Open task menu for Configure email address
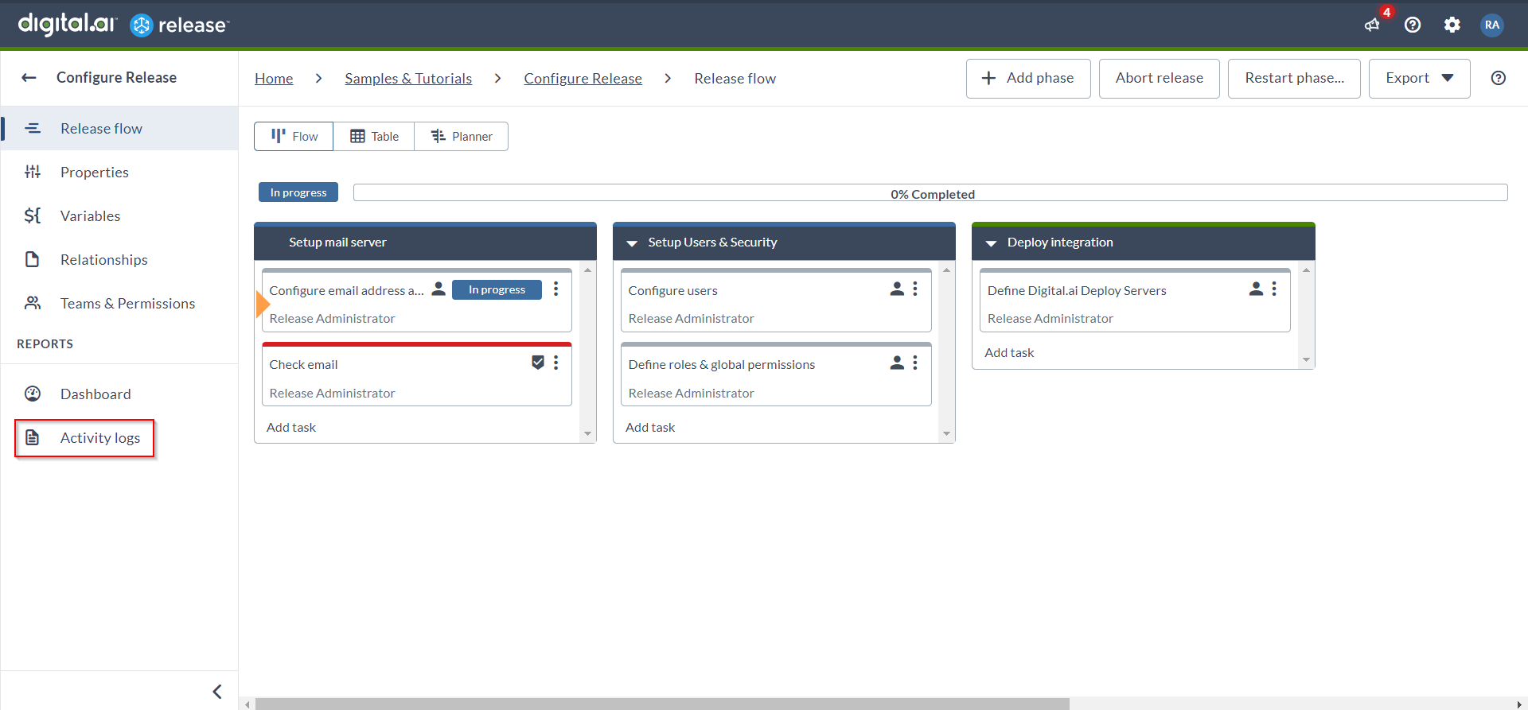The height and width of the screenshot is (710, 1528). [556, 289]
